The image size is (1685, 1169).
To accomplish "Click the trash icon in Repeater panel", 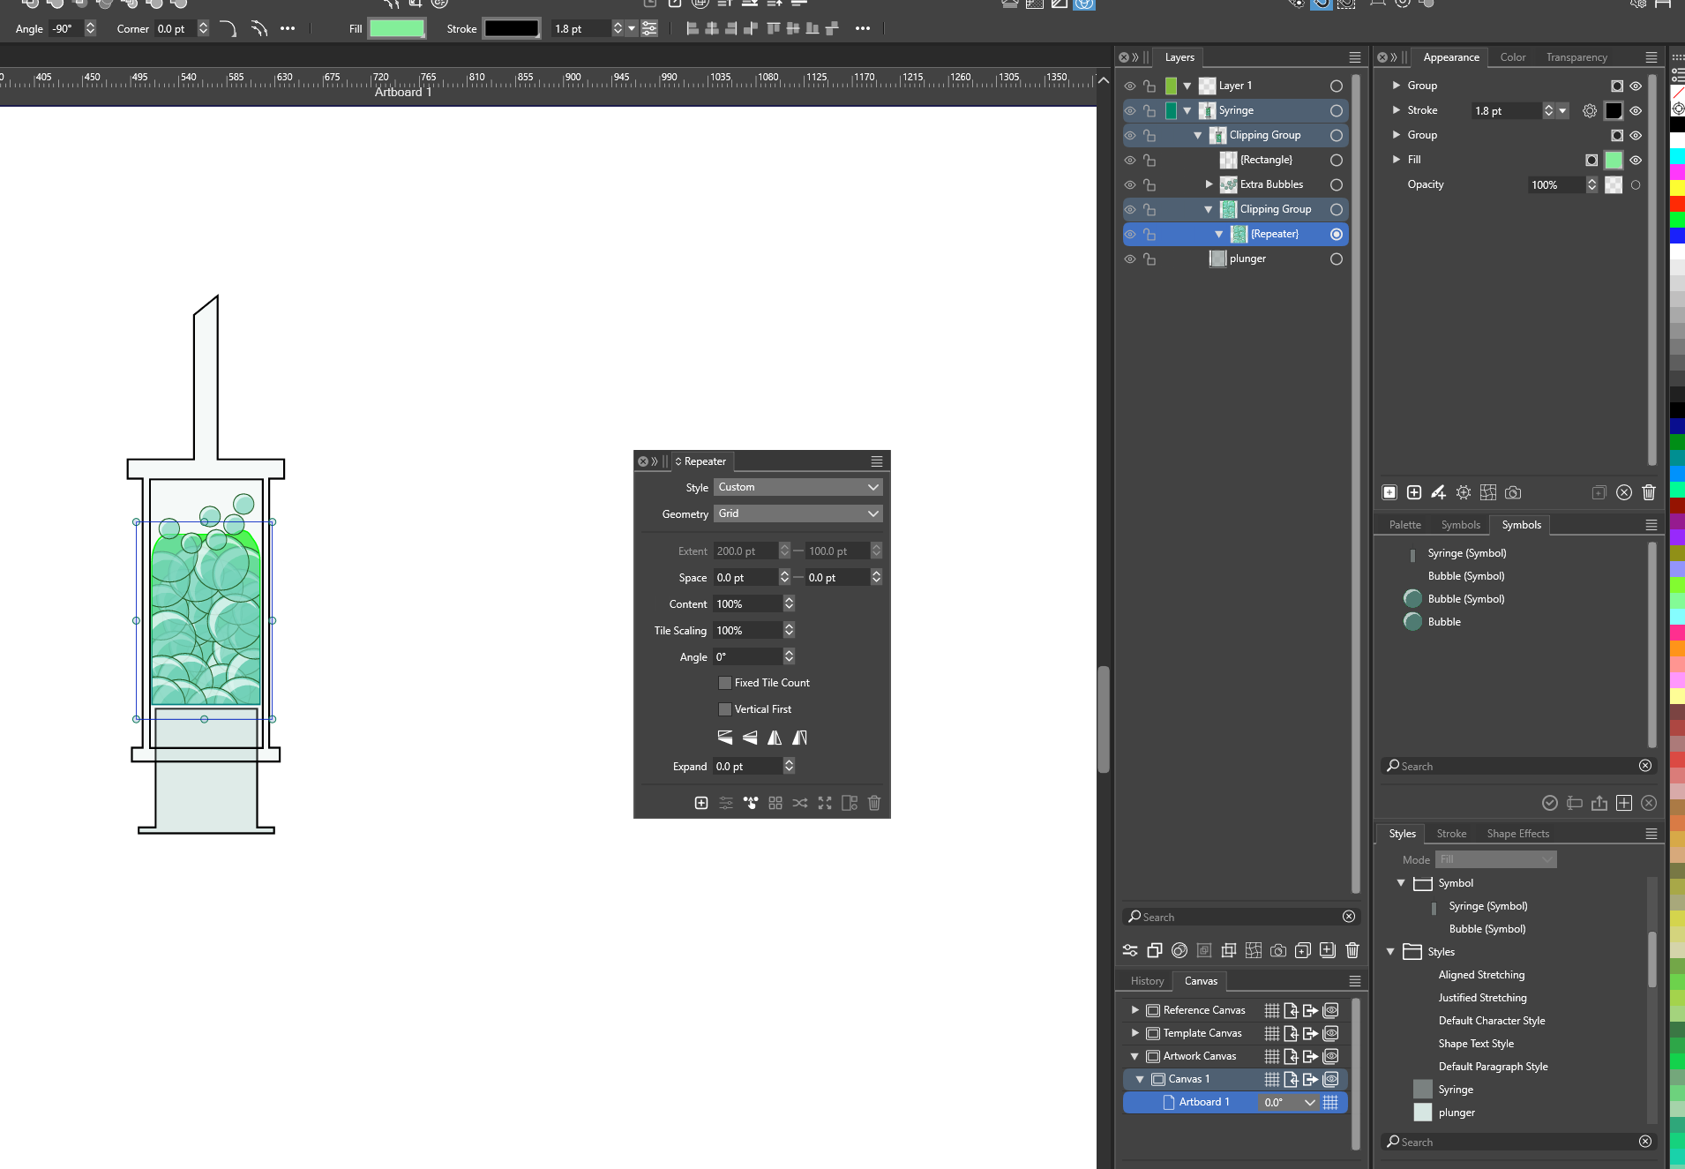I will tap(873, 803).
